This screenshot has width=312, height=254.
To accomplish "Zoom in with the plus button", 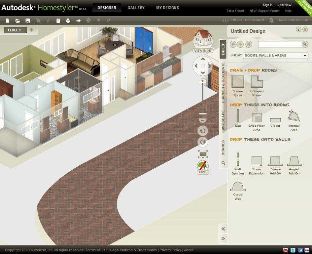I will point(203,81).
